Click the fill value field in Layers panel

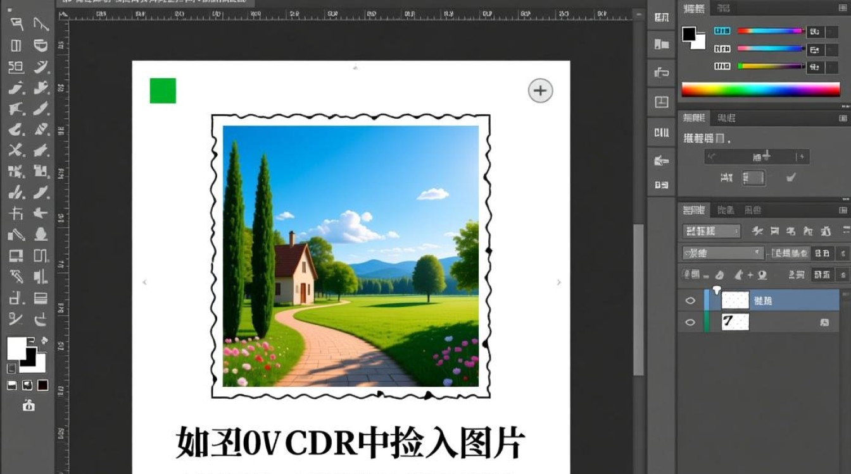pos(822,275)
